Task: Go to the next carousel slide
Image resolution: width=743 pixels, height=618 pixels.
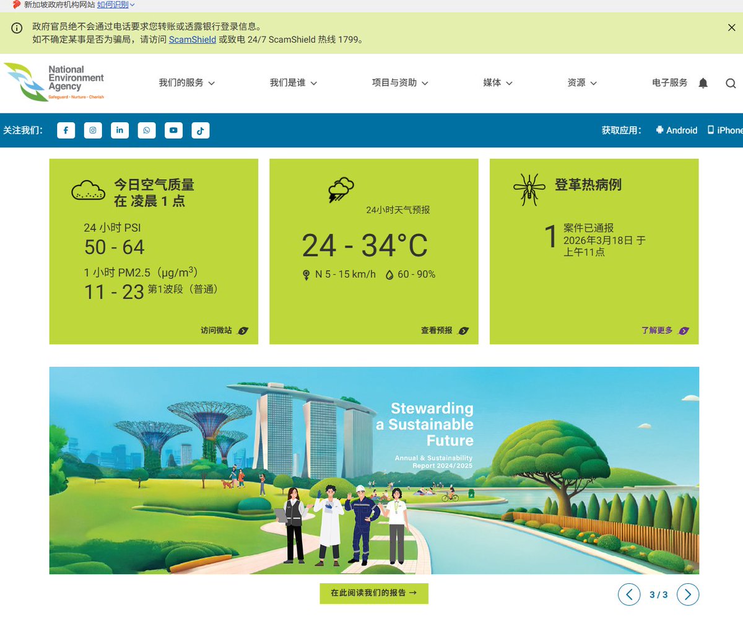Action: tap(688, 594)
